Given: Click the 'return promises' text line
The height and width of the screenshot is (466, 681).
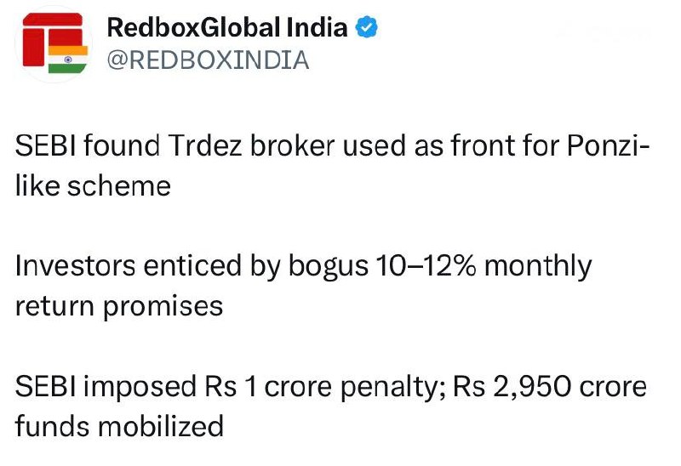Looking at the screenshot, I should point(119,304).
